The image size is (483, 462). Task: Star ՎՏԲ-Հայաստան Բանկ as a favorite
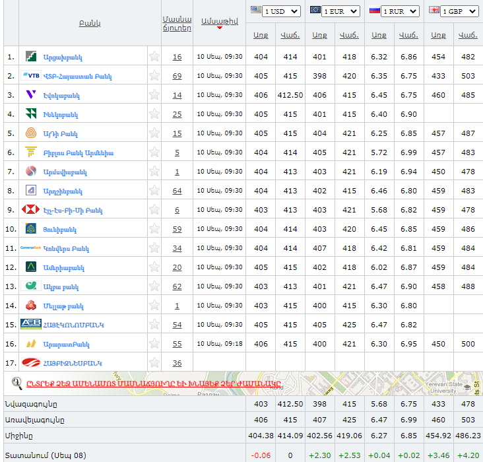coord(154,75)
